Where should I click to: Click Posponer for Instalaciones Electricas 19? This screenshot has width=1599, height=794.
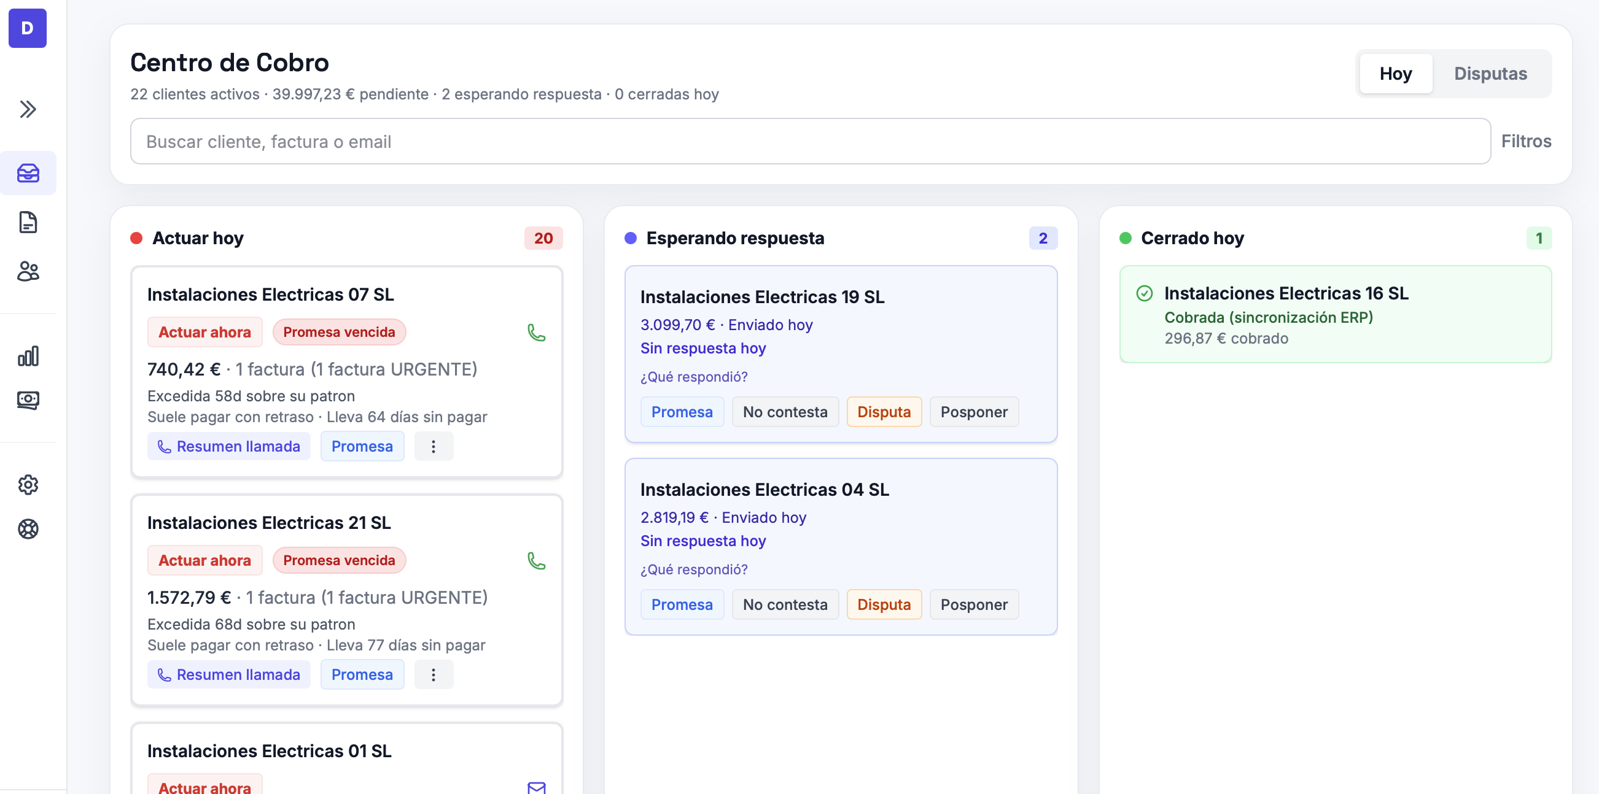click(974, 412)
